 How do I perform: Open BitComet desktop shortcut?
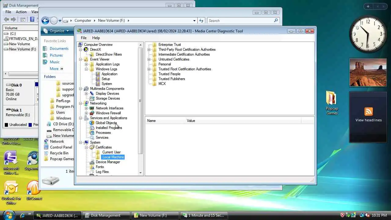tap(34, 190)
